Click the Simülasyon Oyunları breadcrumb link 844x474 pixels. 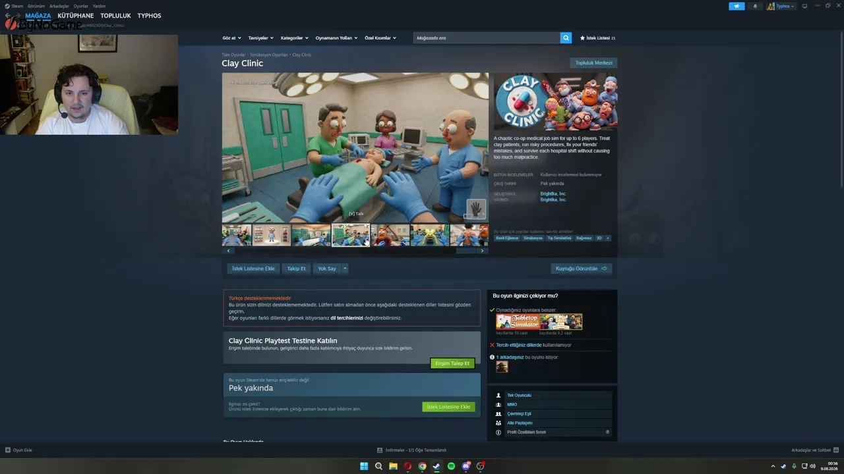269,55
